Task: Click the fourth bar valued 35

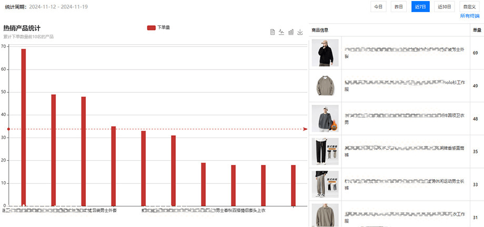Action: 113,166
